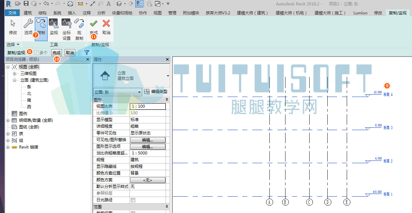Collapse the Graphics (图形) properties section
This screenshot has height=213, width=412.
(167, 100)
